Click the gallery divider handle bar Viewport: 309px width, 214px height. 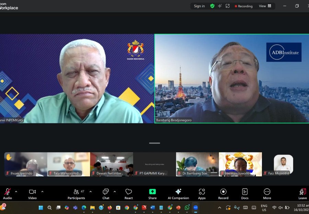coord(154,143)
